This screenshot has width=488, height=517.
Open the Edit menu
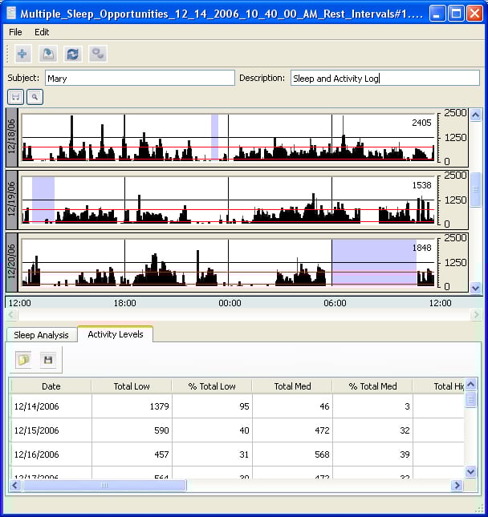click(42, 32)
